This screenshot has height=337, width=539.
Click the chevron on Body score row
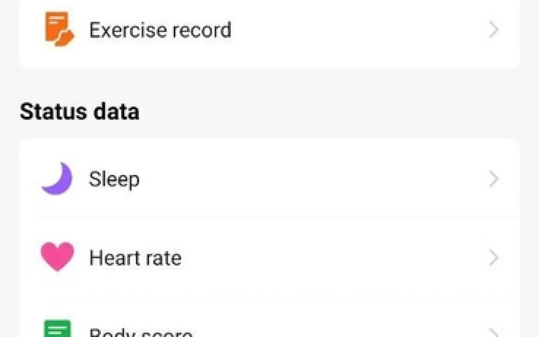click(493, 332)
